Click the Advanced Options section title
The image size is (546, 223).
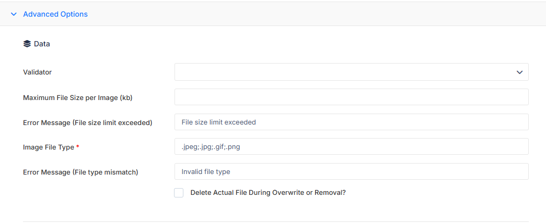tap(55, 14)
